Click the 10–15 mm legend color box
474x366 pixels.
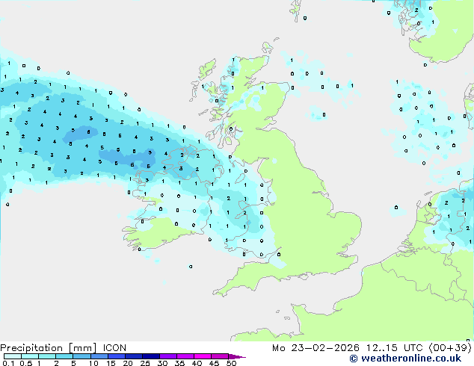(x=99, y=356)
